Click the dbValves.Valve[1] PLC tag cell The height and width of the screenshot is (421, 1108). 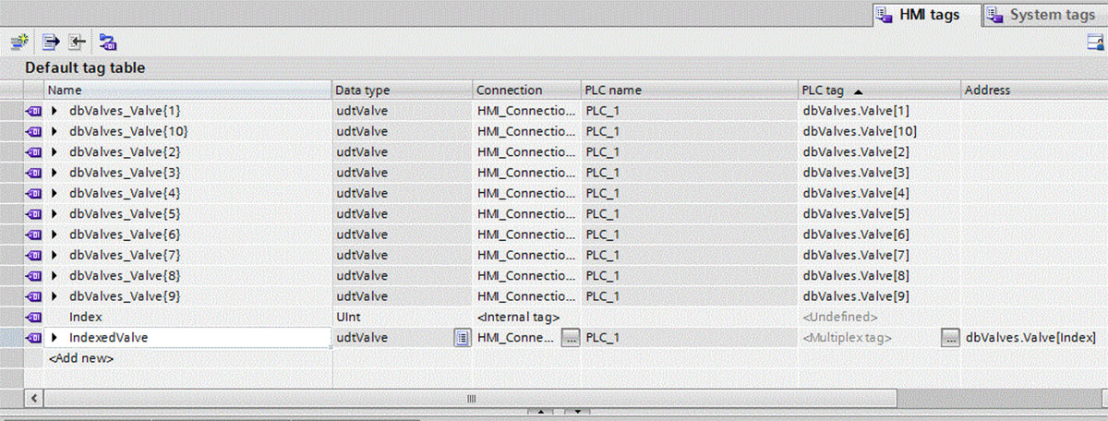point(880,111)
